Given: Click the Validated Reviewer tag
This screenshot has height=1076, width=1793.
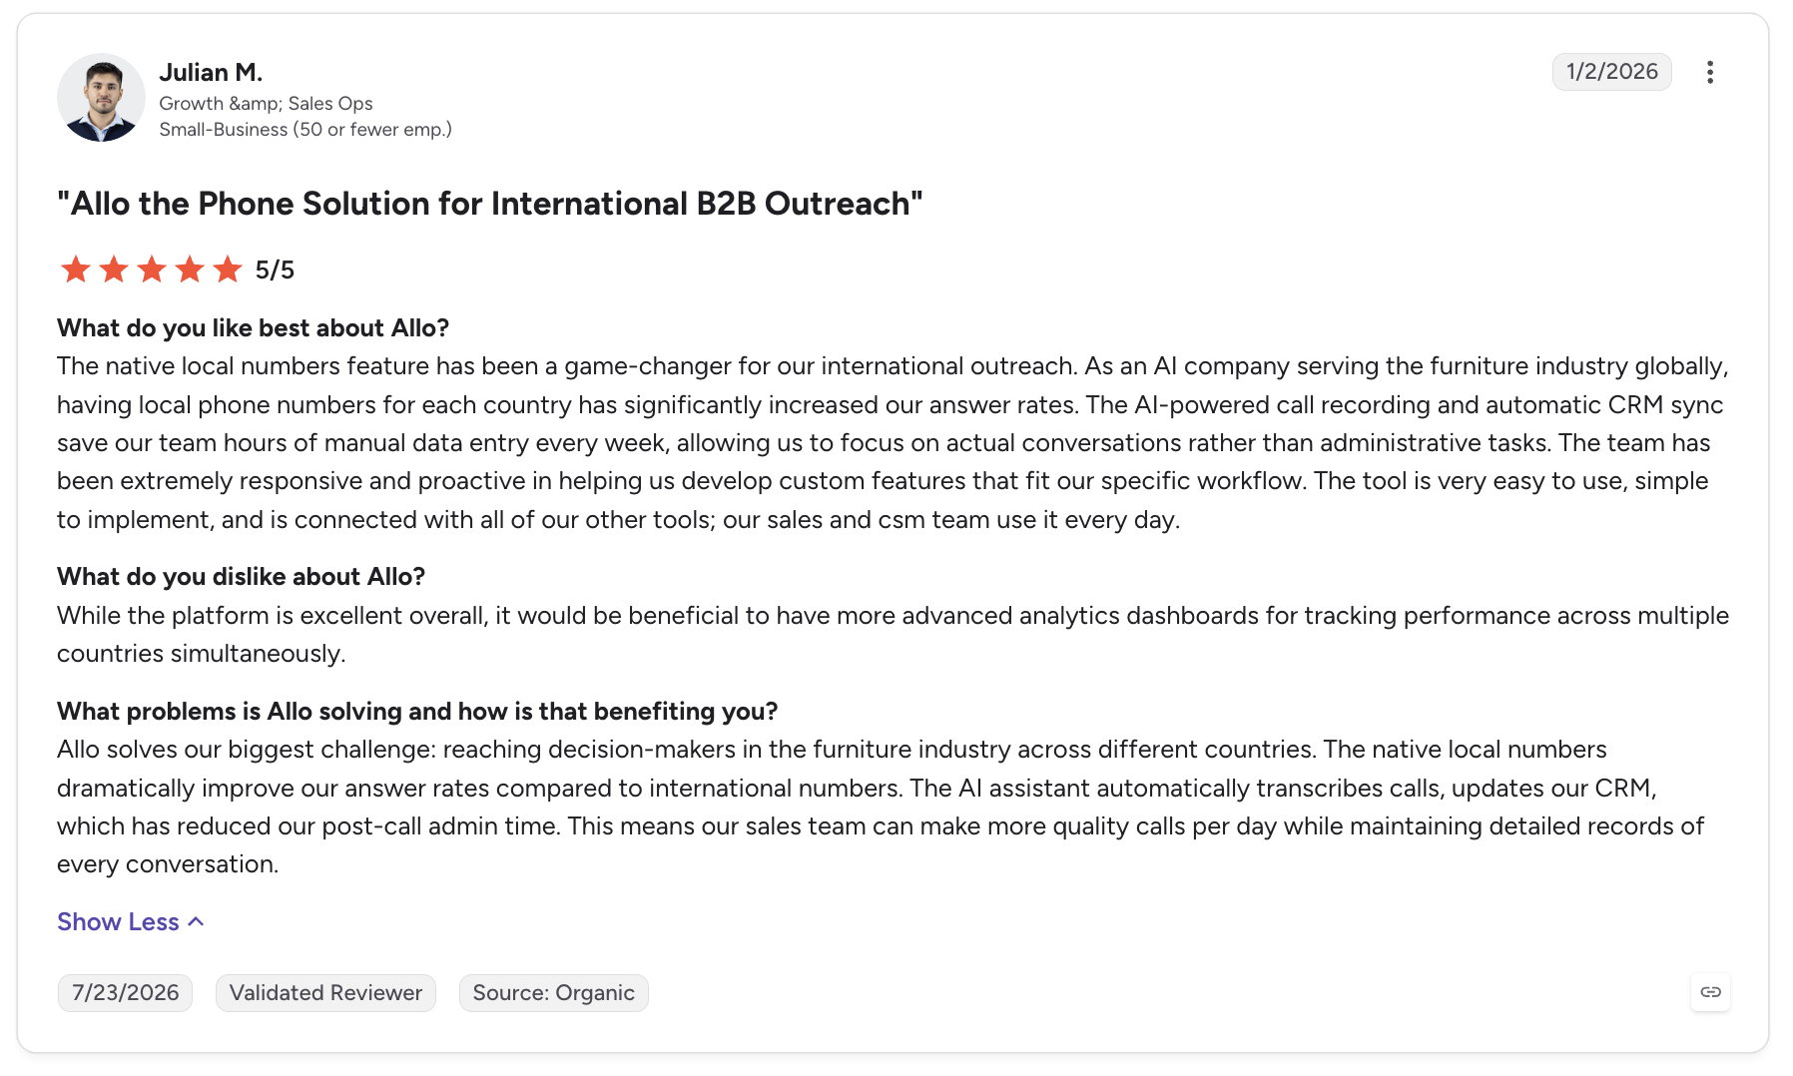Looking at the screenshot, I should point(325,993).
